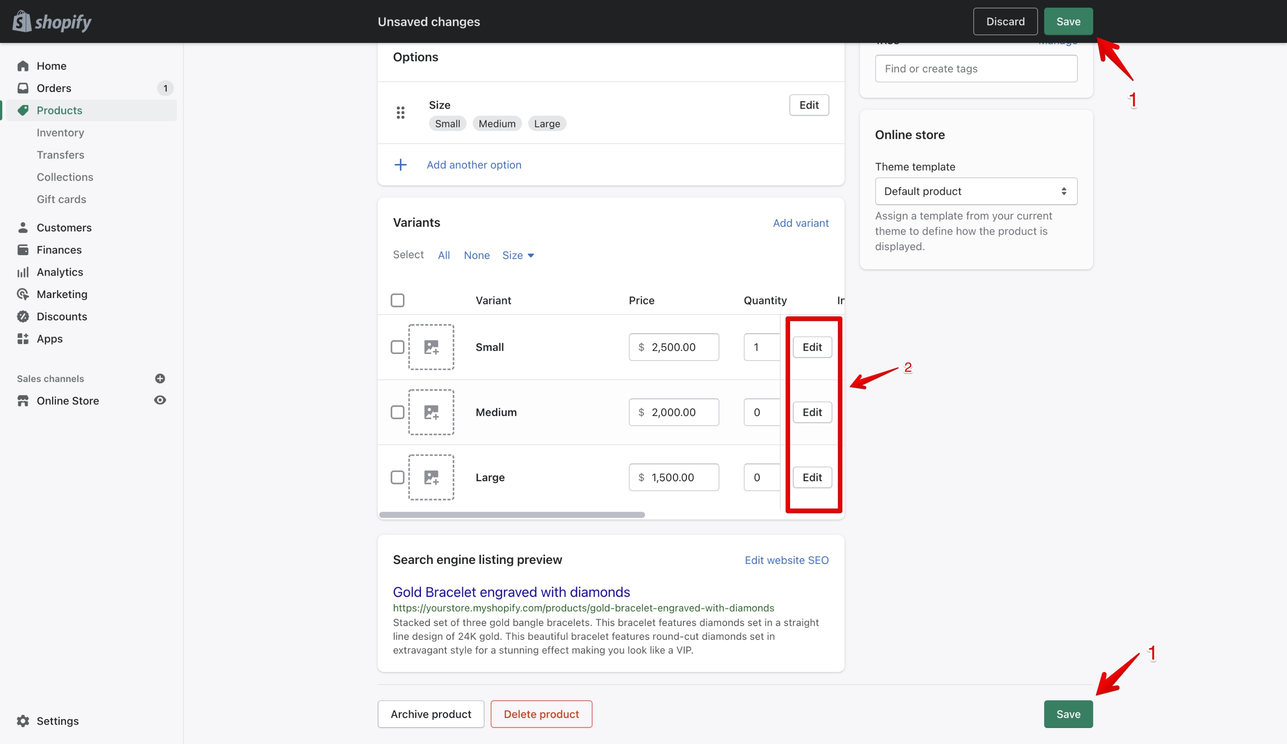
Task: Click the Shopify logo
Action: 51,21
